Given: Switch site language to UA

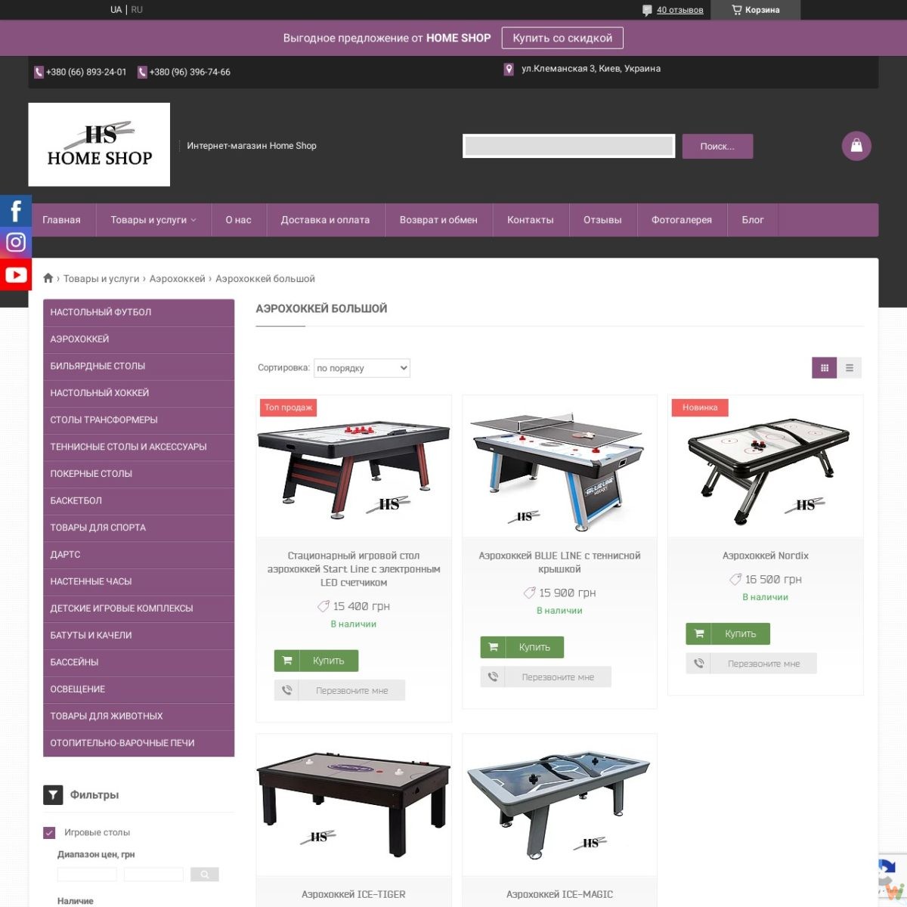Looking at the screenshot, I should pyautogui.click(x=116, y=10).
